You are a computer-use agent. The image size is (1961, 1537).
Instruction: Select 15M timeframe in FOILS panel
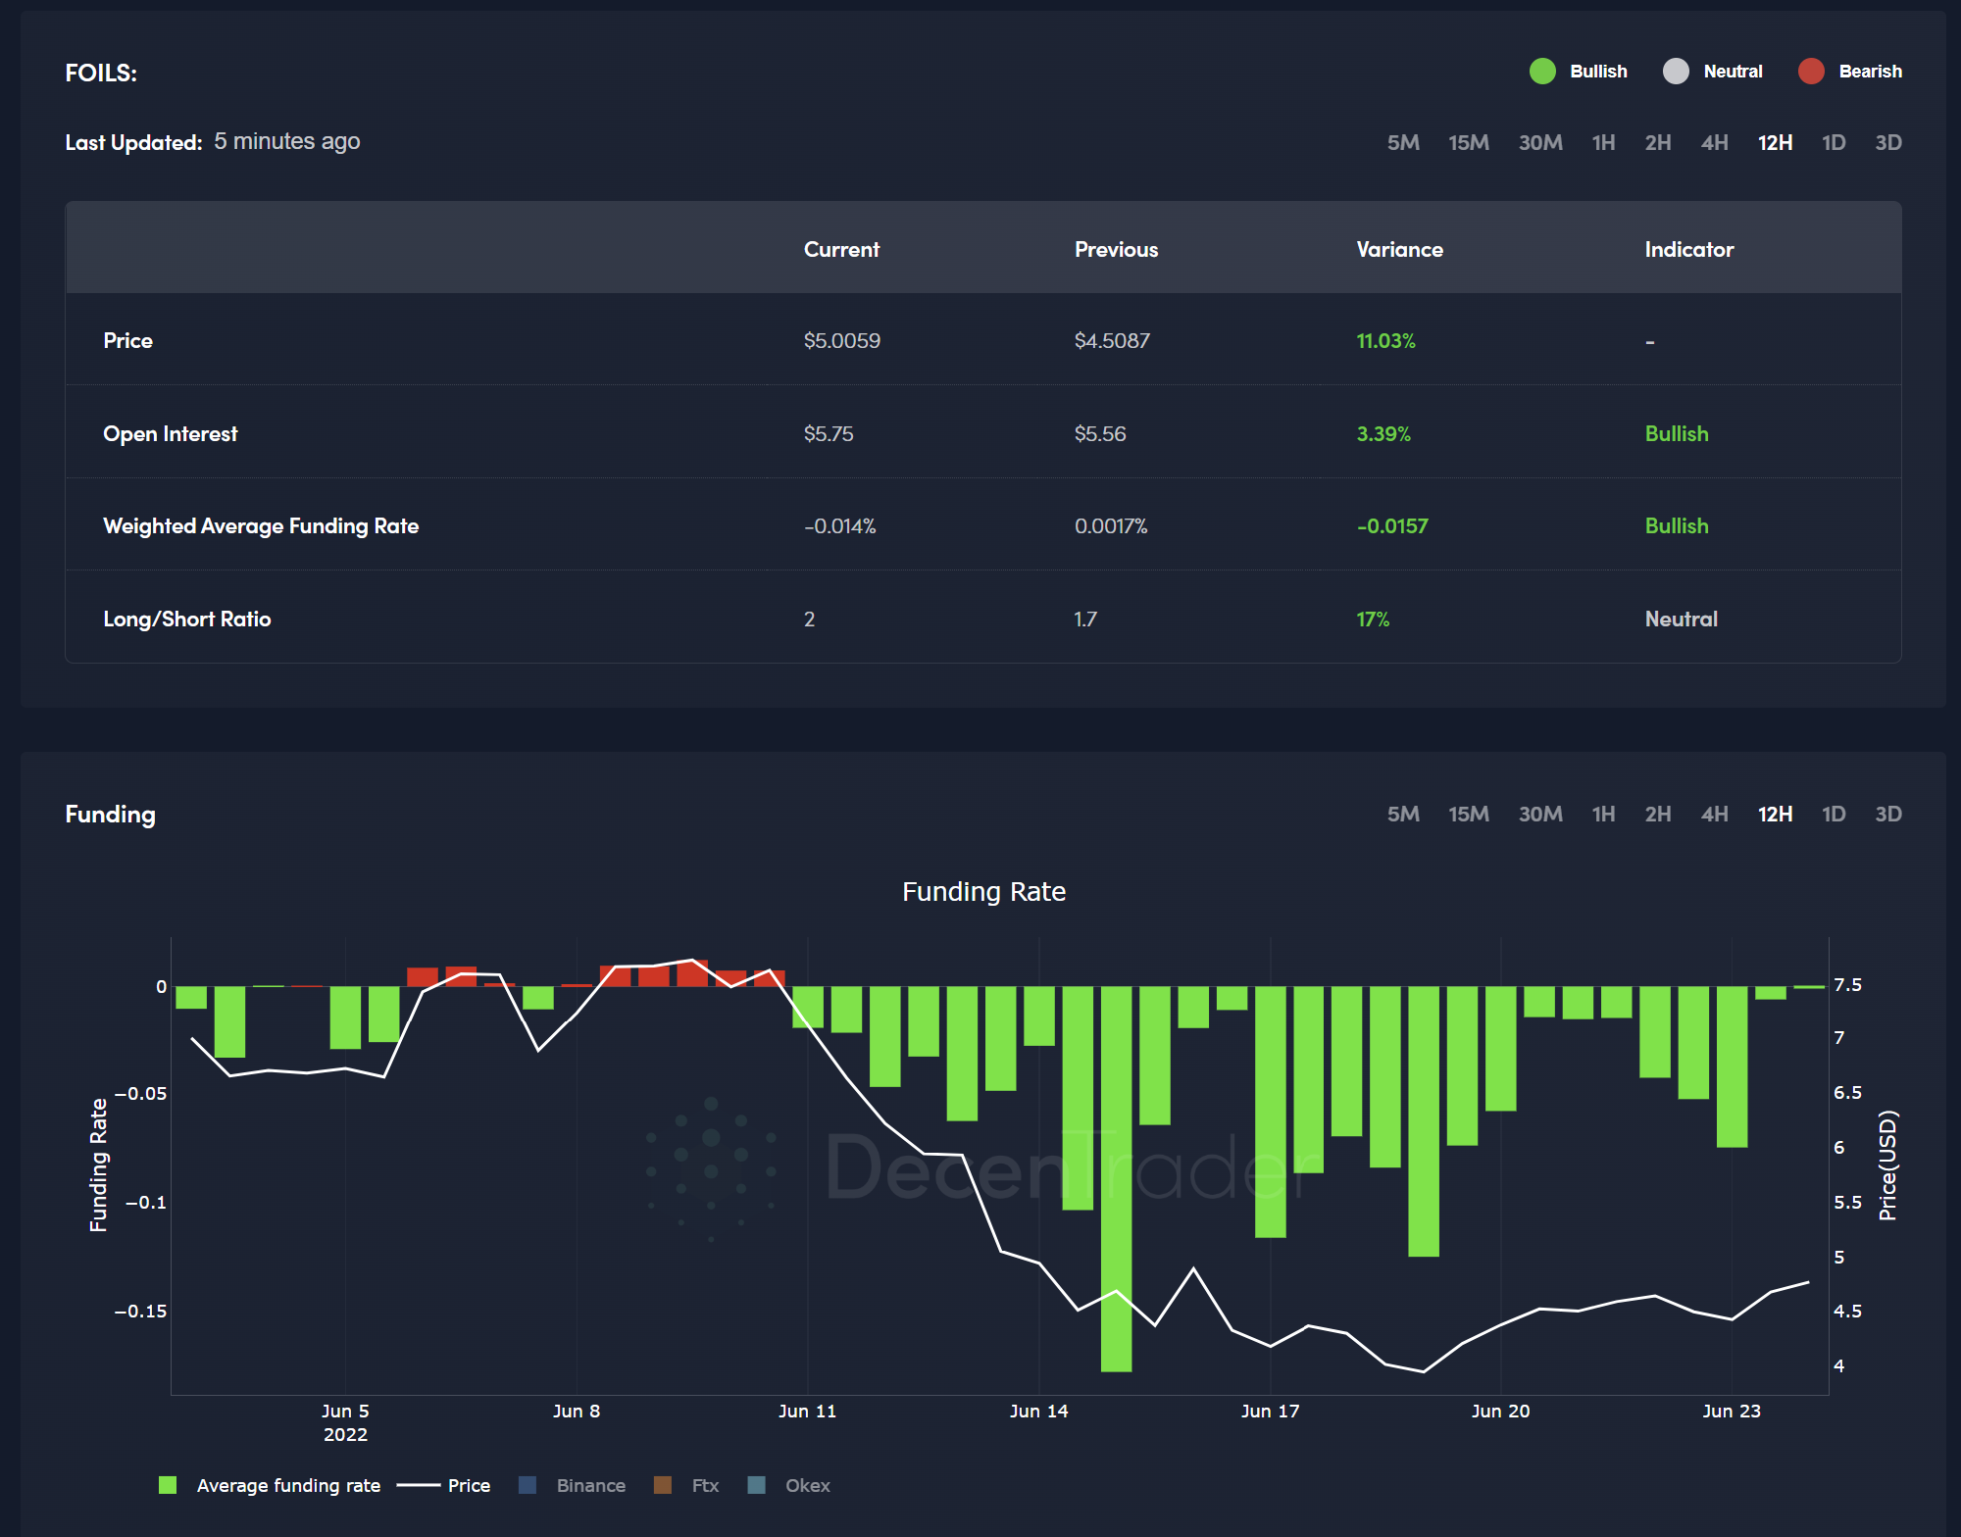click(x=1468, y=142)
